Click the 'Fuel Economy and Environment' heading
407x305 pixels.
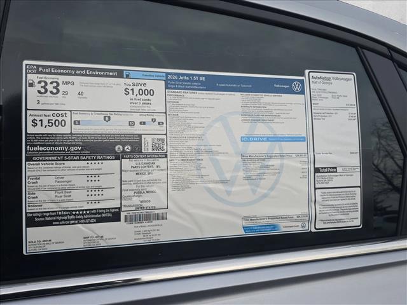tap(78, 72)
